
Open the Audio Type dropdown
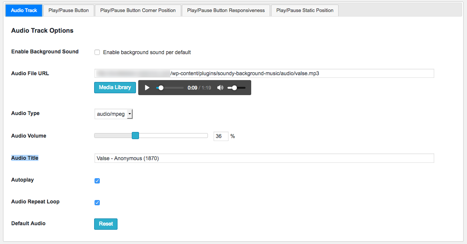coord(113,114)
